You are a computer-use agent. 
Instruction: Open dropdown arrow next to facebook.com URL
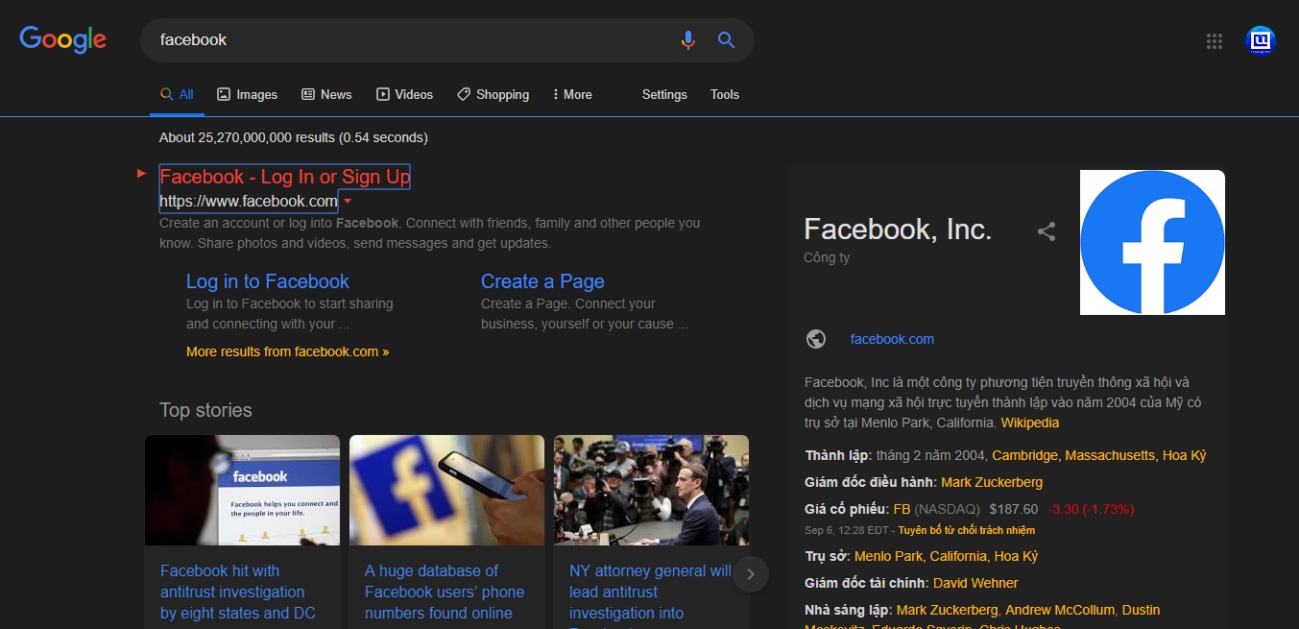[348, 202]
